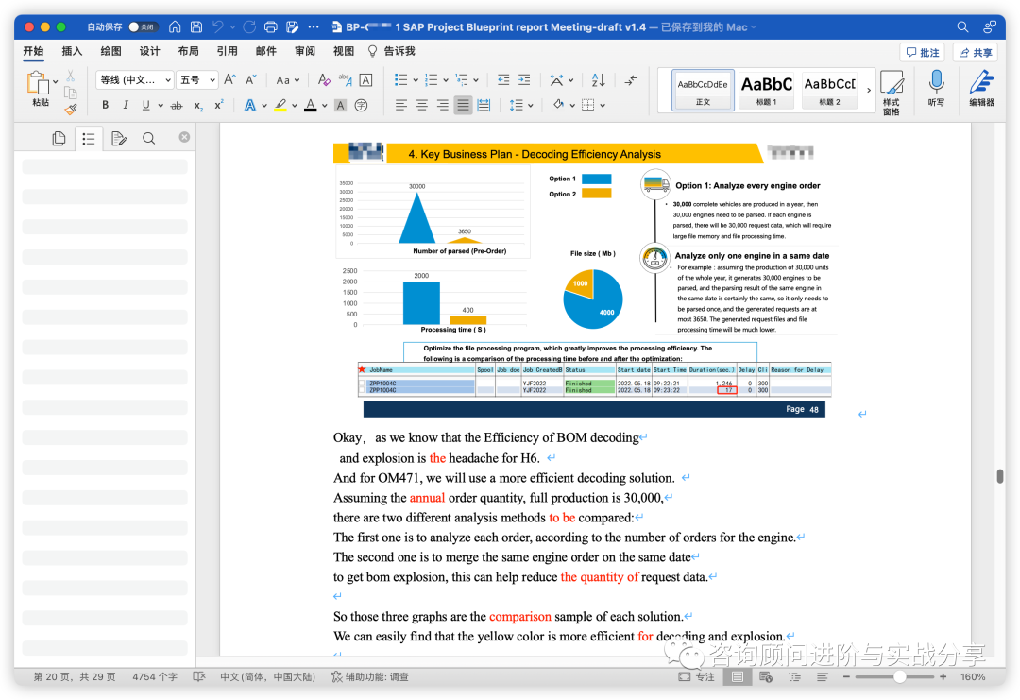
Task: Click the text highlight color swatch
Action: [x=280, y=105]
